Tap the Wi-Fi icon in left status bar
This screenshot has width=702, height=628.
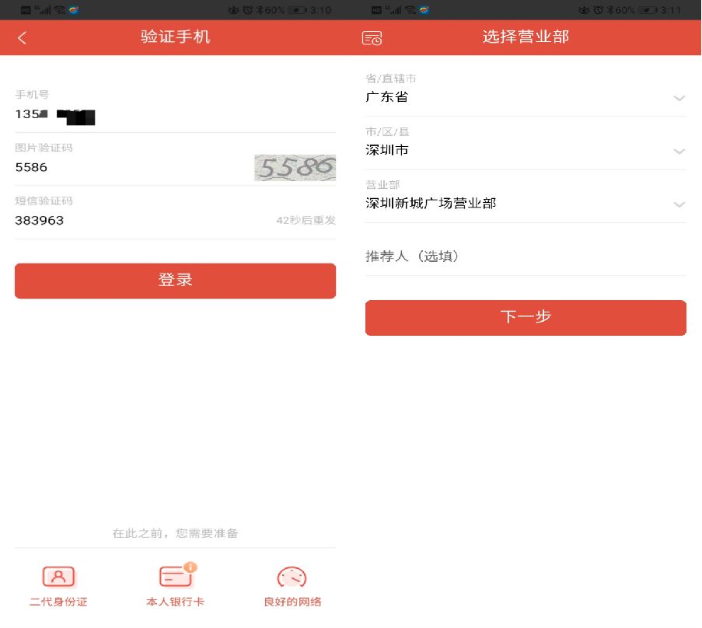60,10
